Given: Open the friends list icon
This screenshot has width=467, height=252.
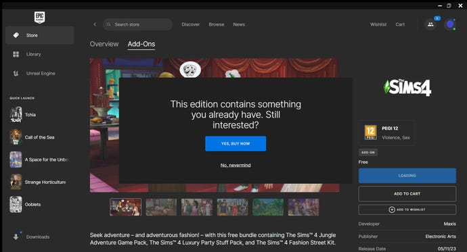Looking at the screenshot, I should point(430,24).
